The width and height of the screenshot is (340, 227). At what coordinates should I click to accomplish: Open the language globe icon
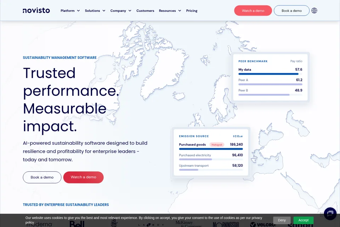pos(314,11)
